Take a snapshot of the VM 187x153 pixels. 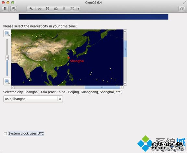click(14, 9)
